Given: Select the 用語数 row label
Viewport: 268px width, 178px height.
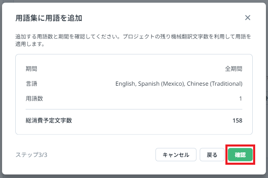Looking at the screenshot, I should pos(34,99).
